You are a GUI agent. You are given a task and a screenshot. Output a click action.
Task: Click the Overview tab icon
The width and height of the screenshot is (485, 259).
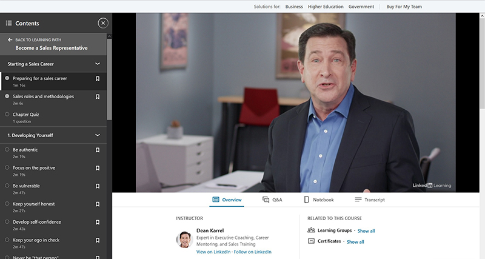(216, 200)
